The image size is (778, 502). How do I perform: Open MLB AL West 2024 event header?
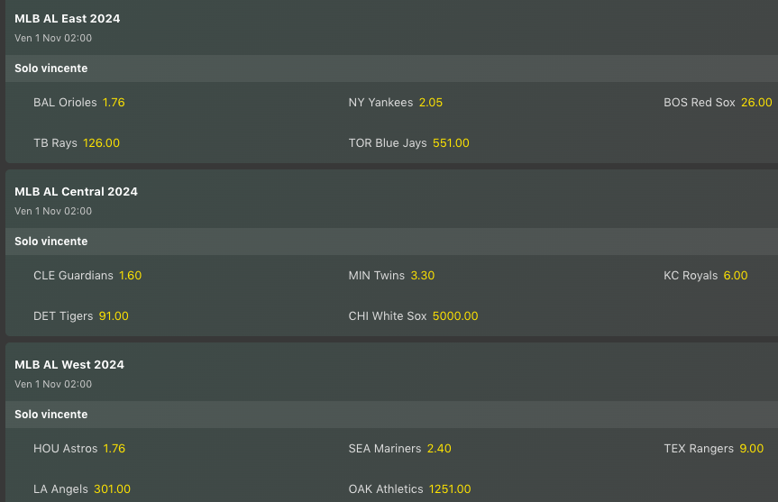[69, 365]
